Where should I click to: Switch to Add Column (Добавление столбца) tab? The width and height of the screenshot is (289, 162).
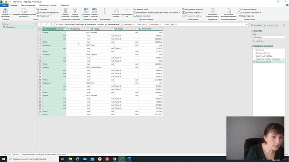tap(48, 5)
